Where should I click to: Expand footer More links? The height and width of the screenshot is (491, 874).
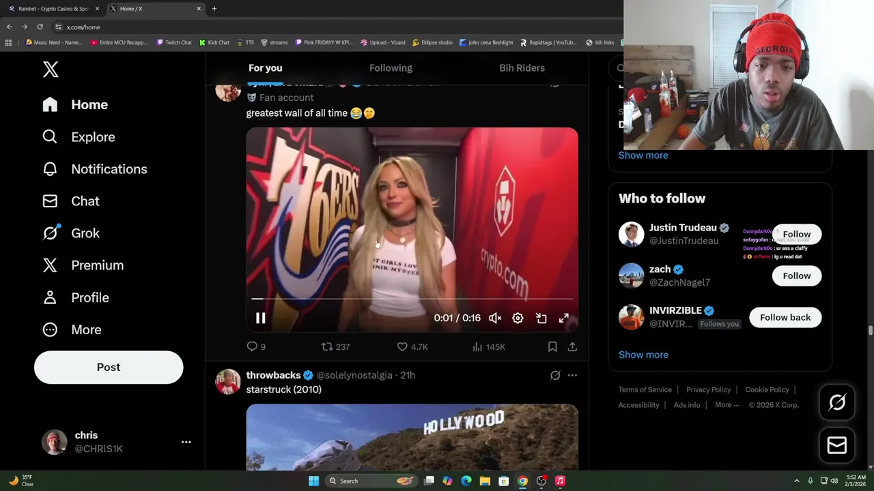[727, 404]
